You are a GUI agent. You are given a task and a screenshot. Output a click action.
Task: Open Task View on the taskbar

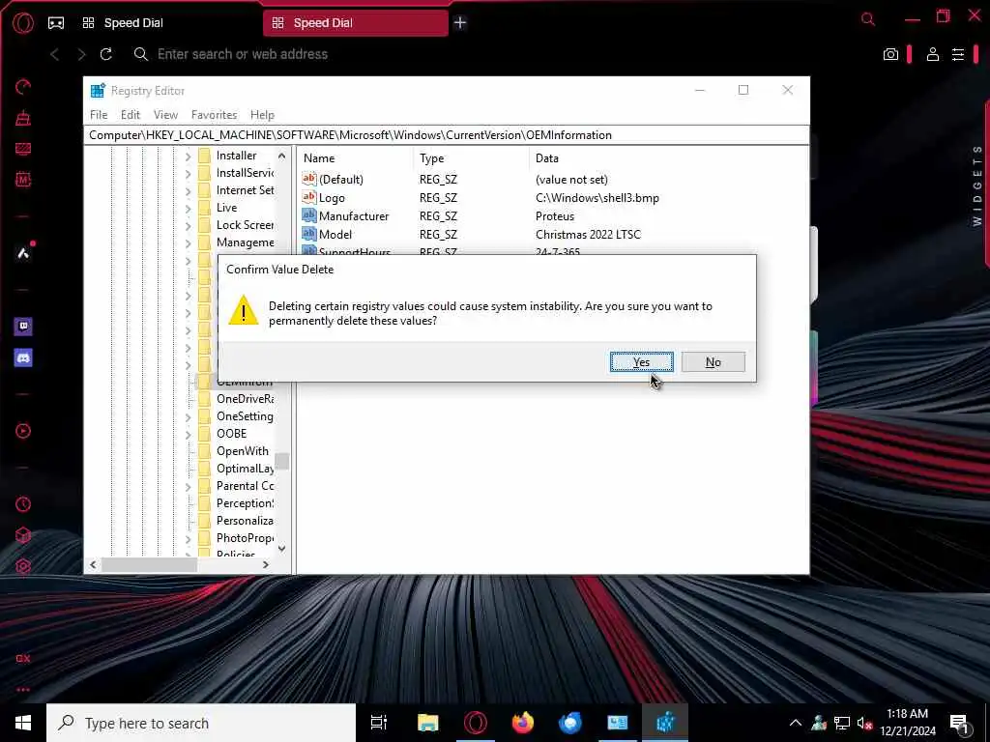pyautogui.click(x=379, y=723)
